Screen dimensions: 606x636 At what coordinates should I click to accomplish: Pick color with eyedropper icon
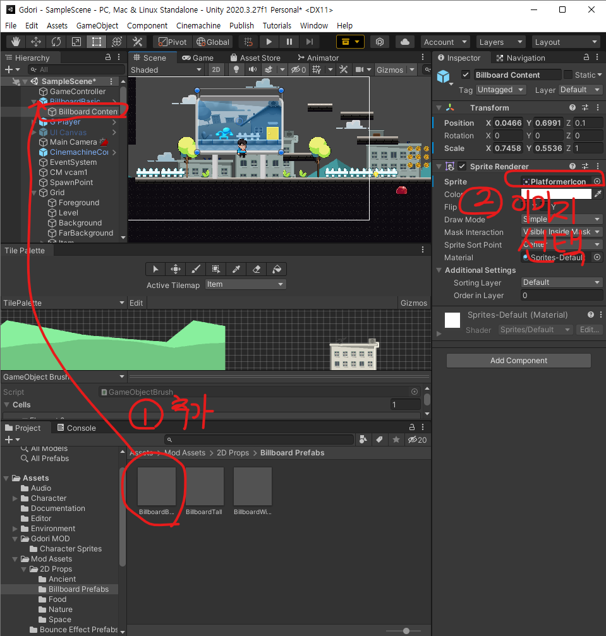click(598, 194)
